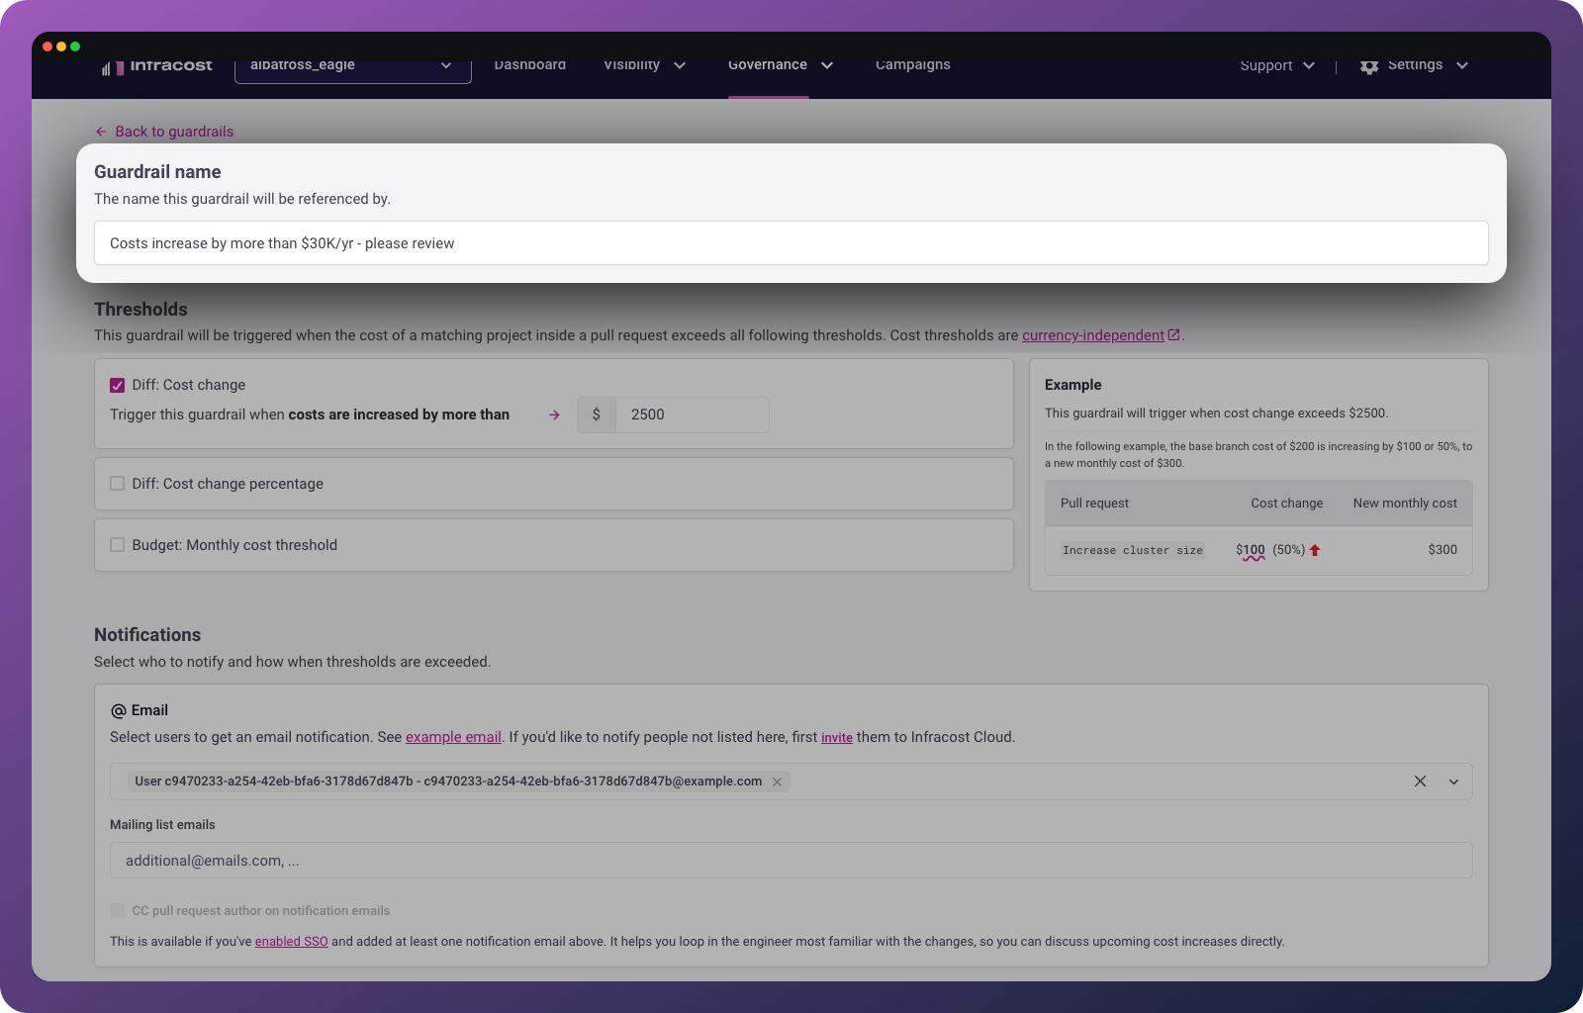Expand the email users dropdown chevron
Screen dimensions: 1583x1013
coord(1453,782)
